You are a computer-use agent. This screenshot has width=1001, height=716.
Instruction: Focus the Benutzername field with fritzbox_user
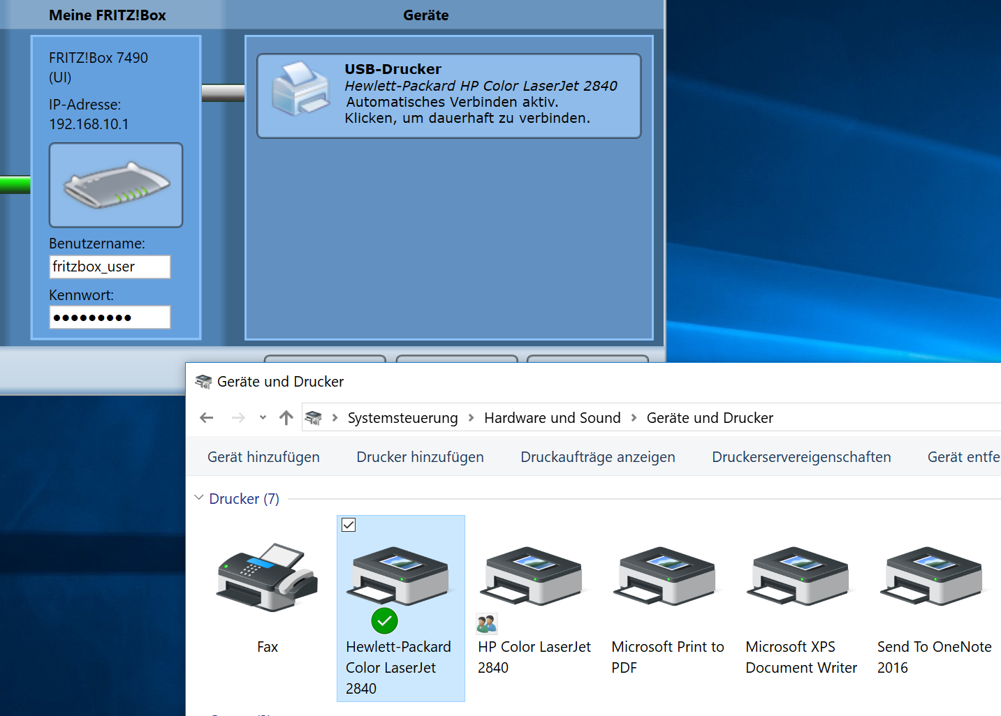pyautogui.click(x=110, y=267)
